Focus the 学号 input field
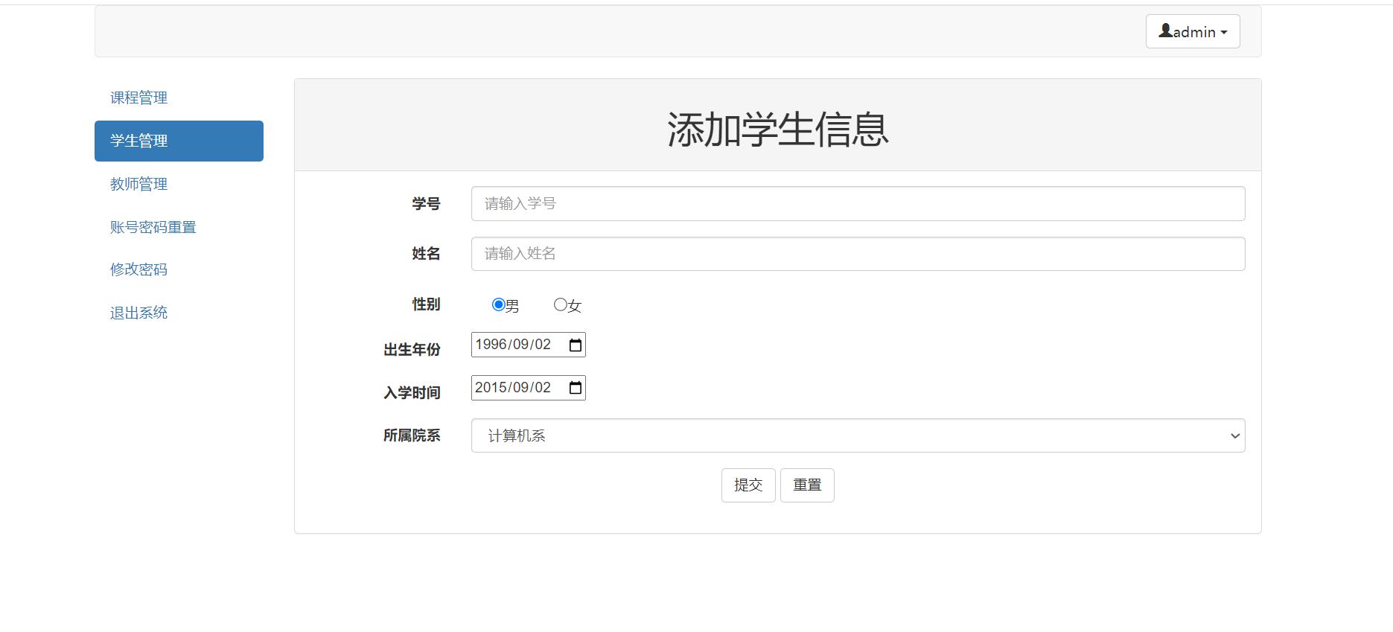The image size is (1393, 632). 858,203
